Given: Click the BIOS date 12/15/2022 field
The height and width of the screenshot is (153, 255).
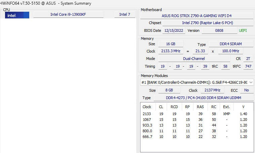Looking at the screenshot, I should [174, 30].
